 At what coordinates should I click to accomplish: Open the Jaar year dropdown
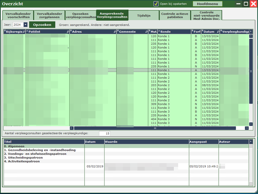coord(25,25)
